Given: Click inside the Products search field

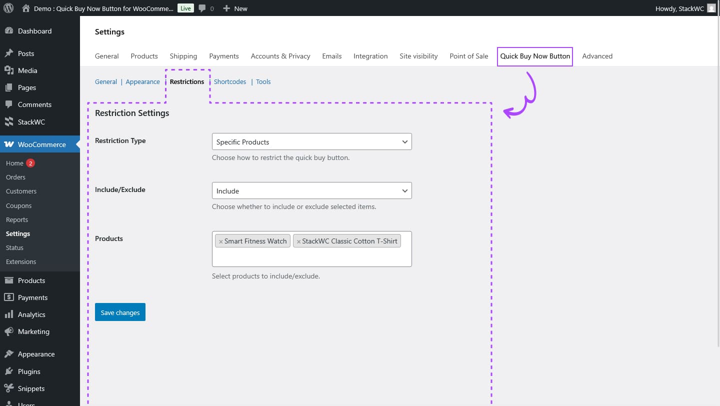Looking at the screenshot, I should coord(311,257).
